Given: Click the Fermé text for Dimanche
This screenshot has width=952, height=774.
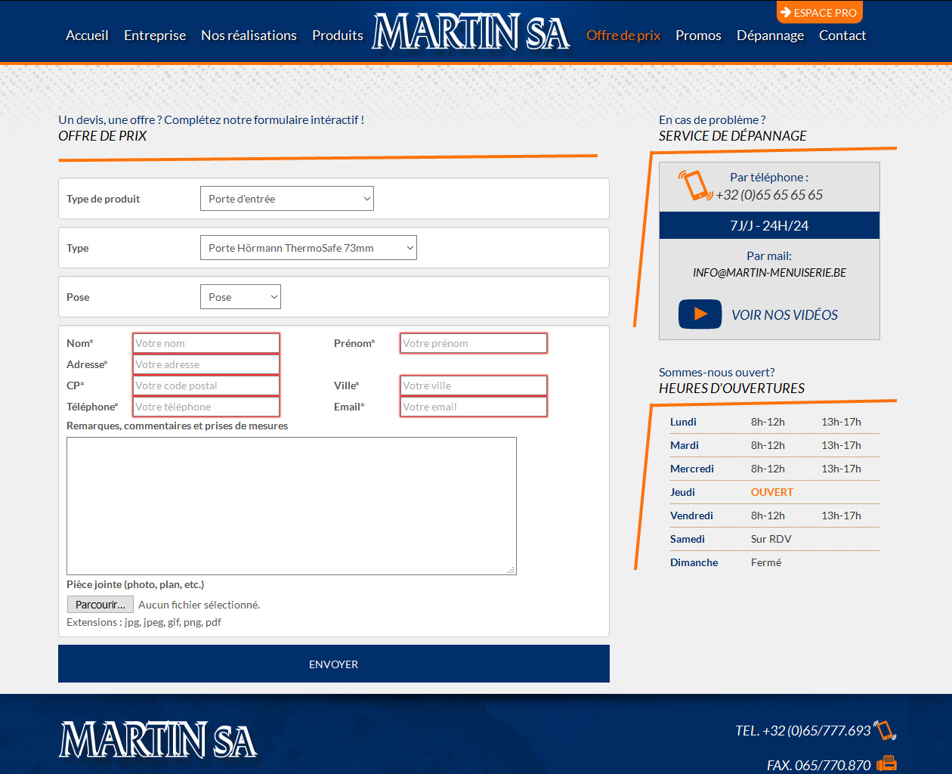Looking at the screenshot, I should [x=766, y=562].
